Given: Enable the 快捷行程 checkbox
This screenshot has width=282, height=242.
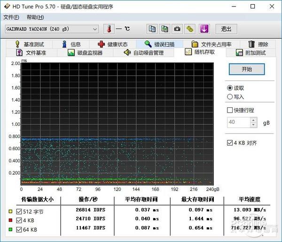Looking at the screenshot, I should click(x=230, y=110).
